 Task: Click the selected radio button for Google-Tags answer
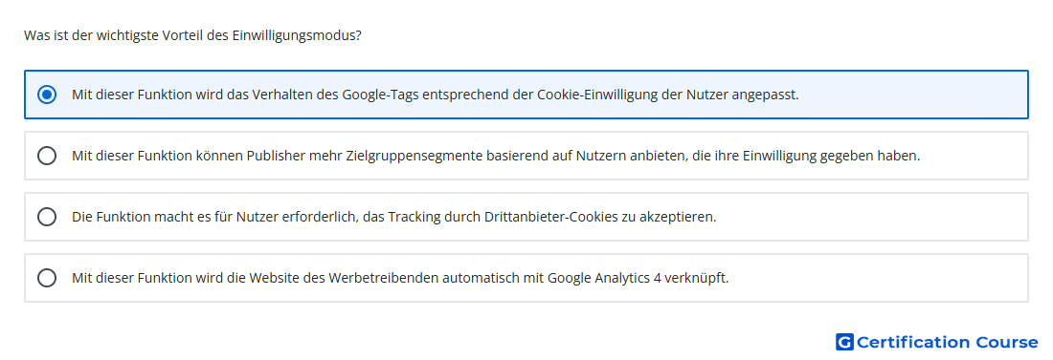(x=47, y=95)
